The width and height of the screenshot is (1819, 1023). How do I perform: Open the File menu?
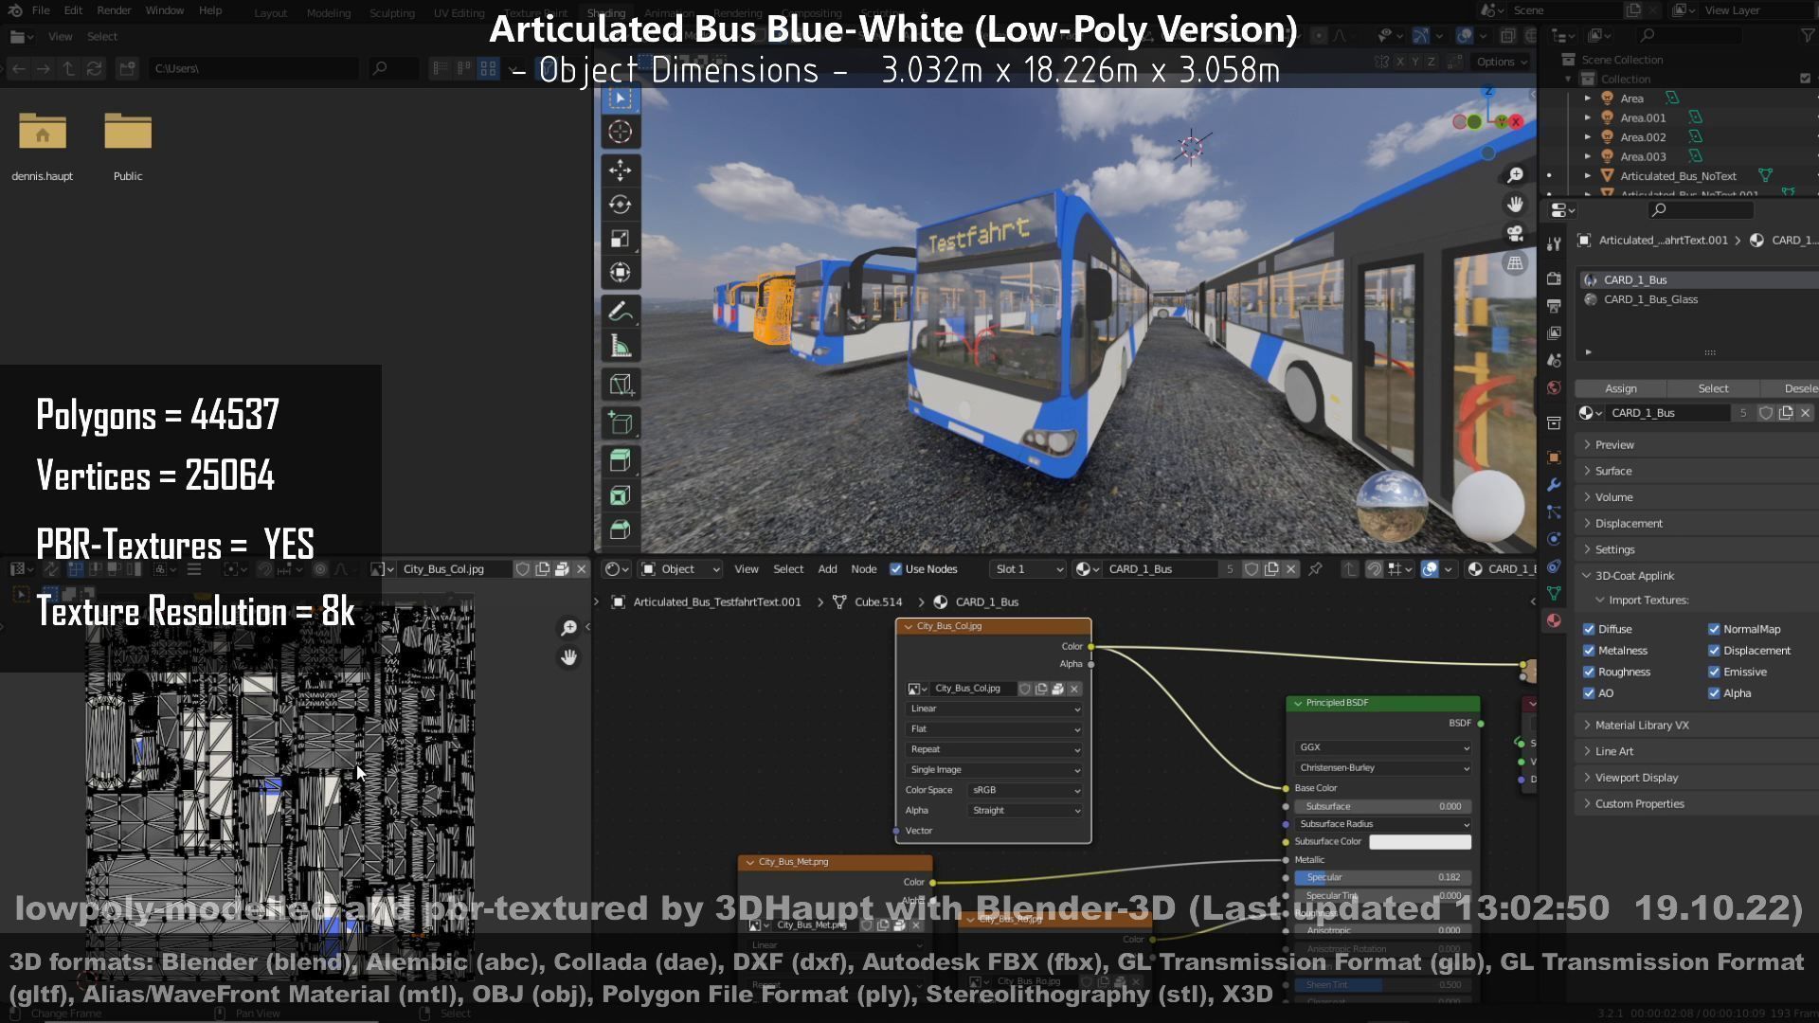[41, 10]
